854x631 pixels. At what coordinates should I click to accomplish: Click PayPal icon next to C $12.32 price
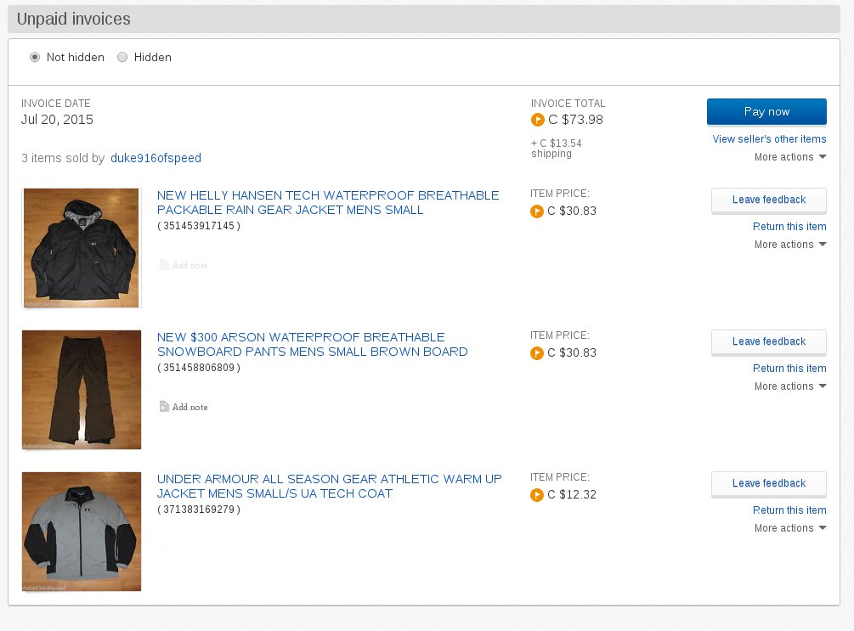click(x=537, y=495)
